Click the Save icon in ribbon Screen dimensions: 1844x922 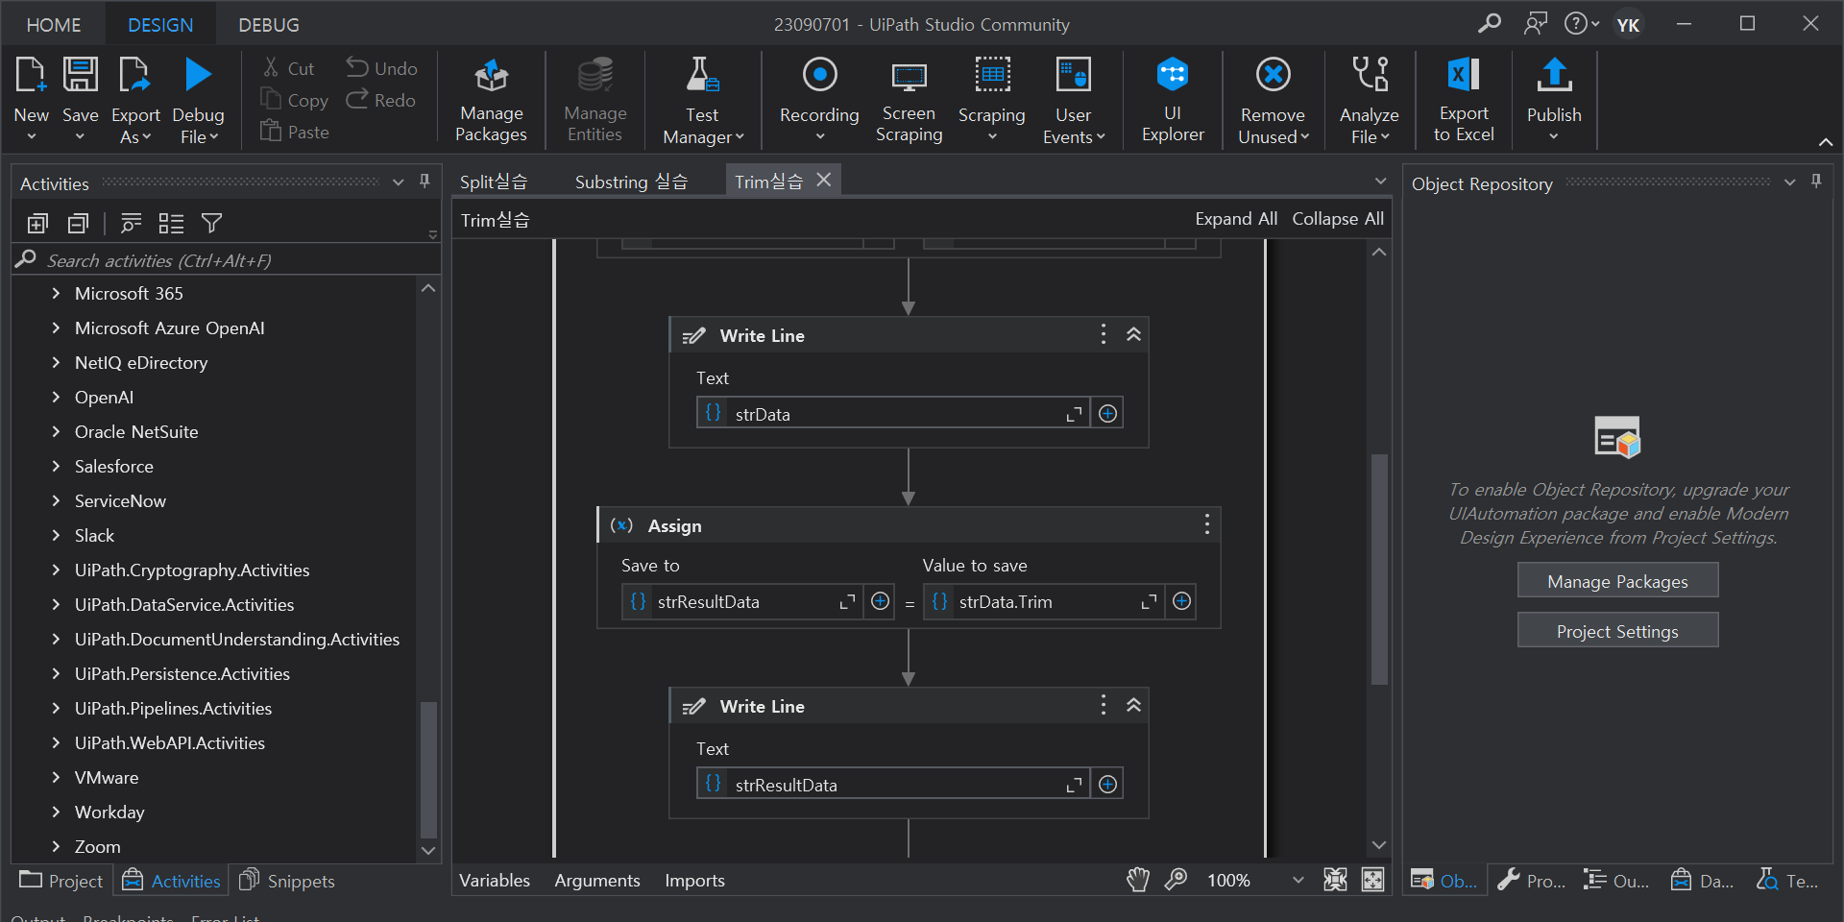coord(80,75)
